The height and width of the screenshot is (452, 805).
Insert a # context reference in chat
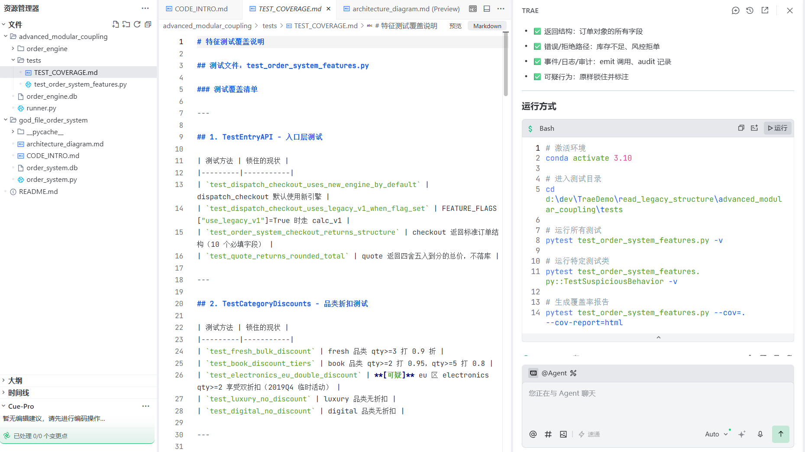coord(548,434)
